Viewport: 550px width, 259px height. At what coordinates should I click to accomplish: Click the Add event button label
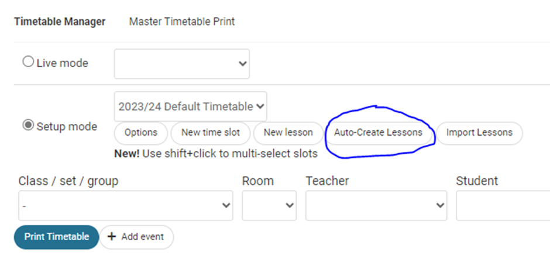click(142, 237)
